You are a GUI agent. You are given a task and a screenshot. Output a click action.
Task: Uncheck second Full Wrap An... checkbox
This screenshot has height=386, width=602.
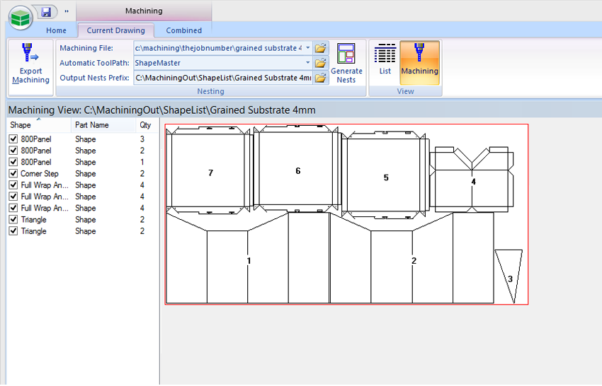pos(13,197)
